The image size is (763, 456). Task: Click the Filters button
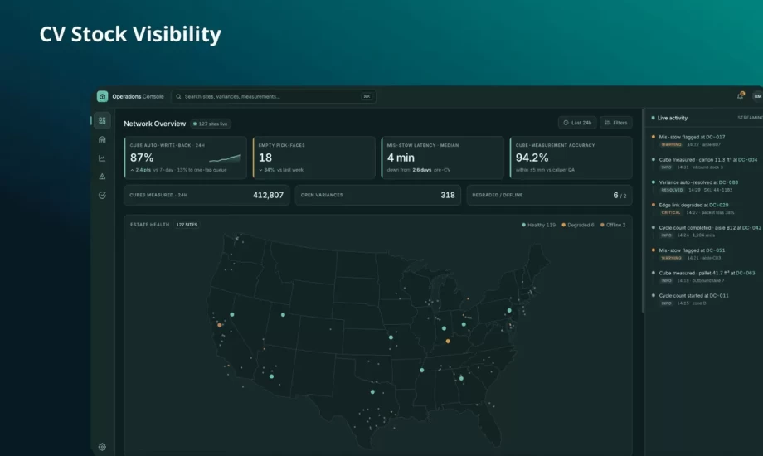coord(616,123)
